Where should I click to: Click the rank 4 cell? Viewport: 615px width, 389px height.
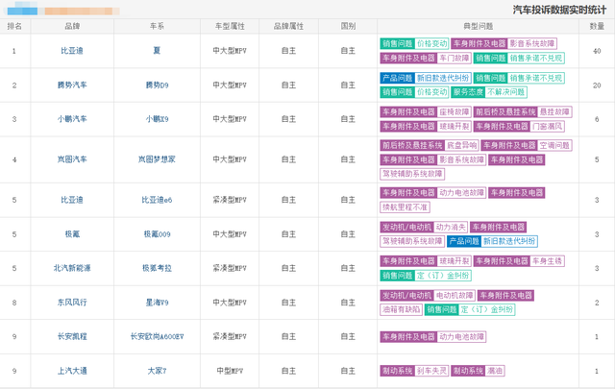click(14, 159)
